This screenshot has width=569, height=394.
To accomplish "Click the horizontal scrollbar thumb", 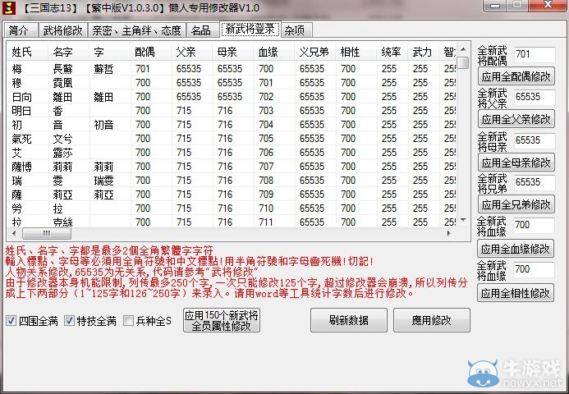I will [x=47, y=233].
